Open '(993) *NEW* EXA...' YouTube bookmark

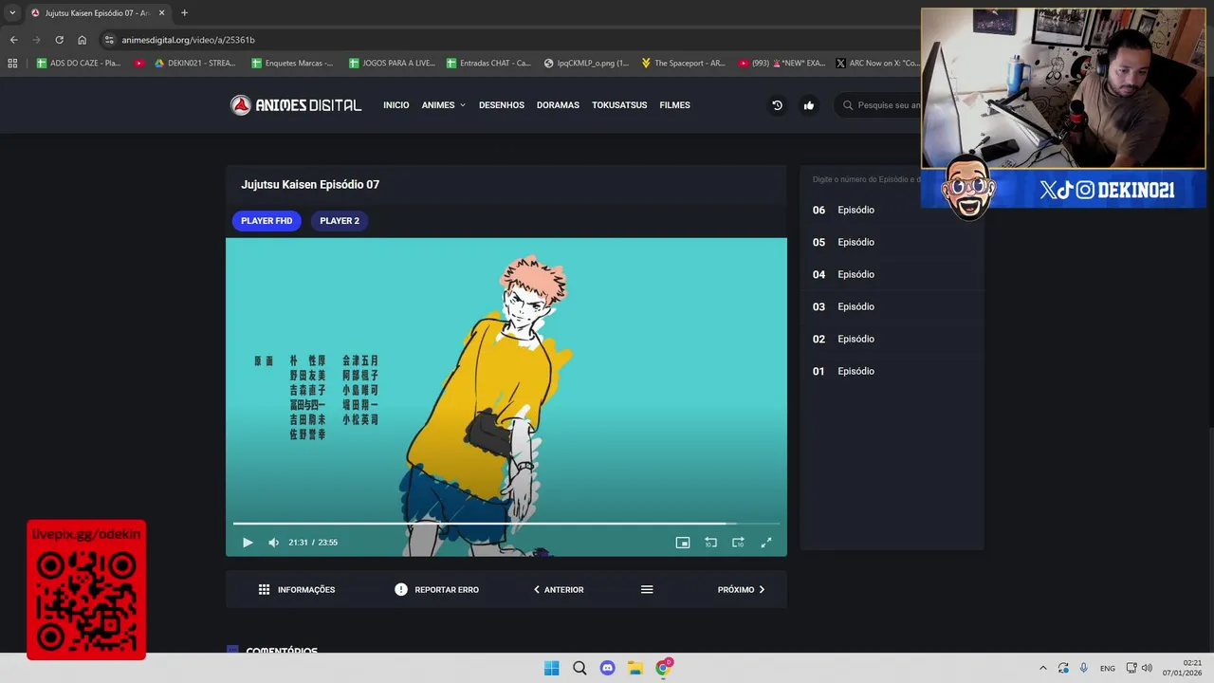click(782, 64)
